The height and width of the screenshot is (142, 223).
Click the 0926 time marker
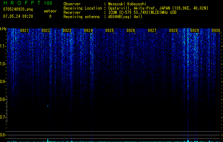pos(131,31)
